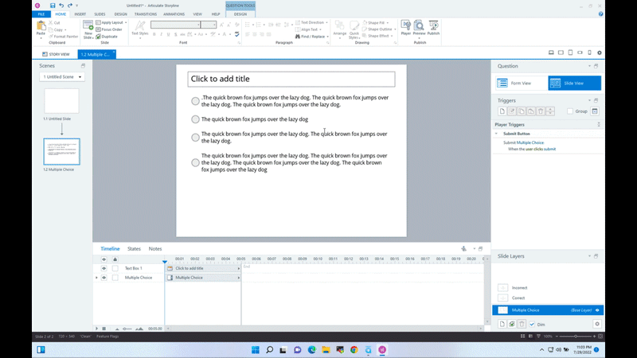Open Preview from the ribbon

click(419, 27)
